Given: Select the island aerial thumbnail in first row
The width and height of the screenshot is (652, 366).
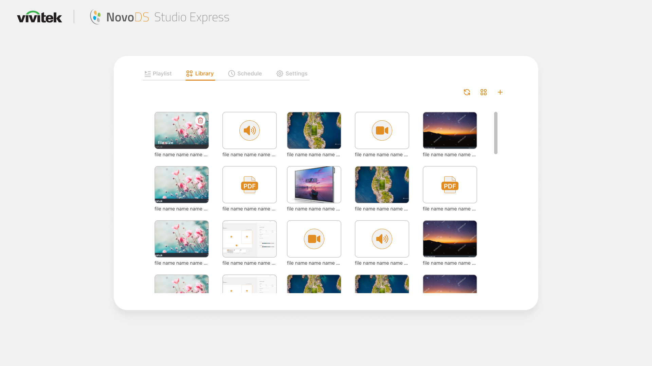Looking at the screenshot, I should click(314, 130).
